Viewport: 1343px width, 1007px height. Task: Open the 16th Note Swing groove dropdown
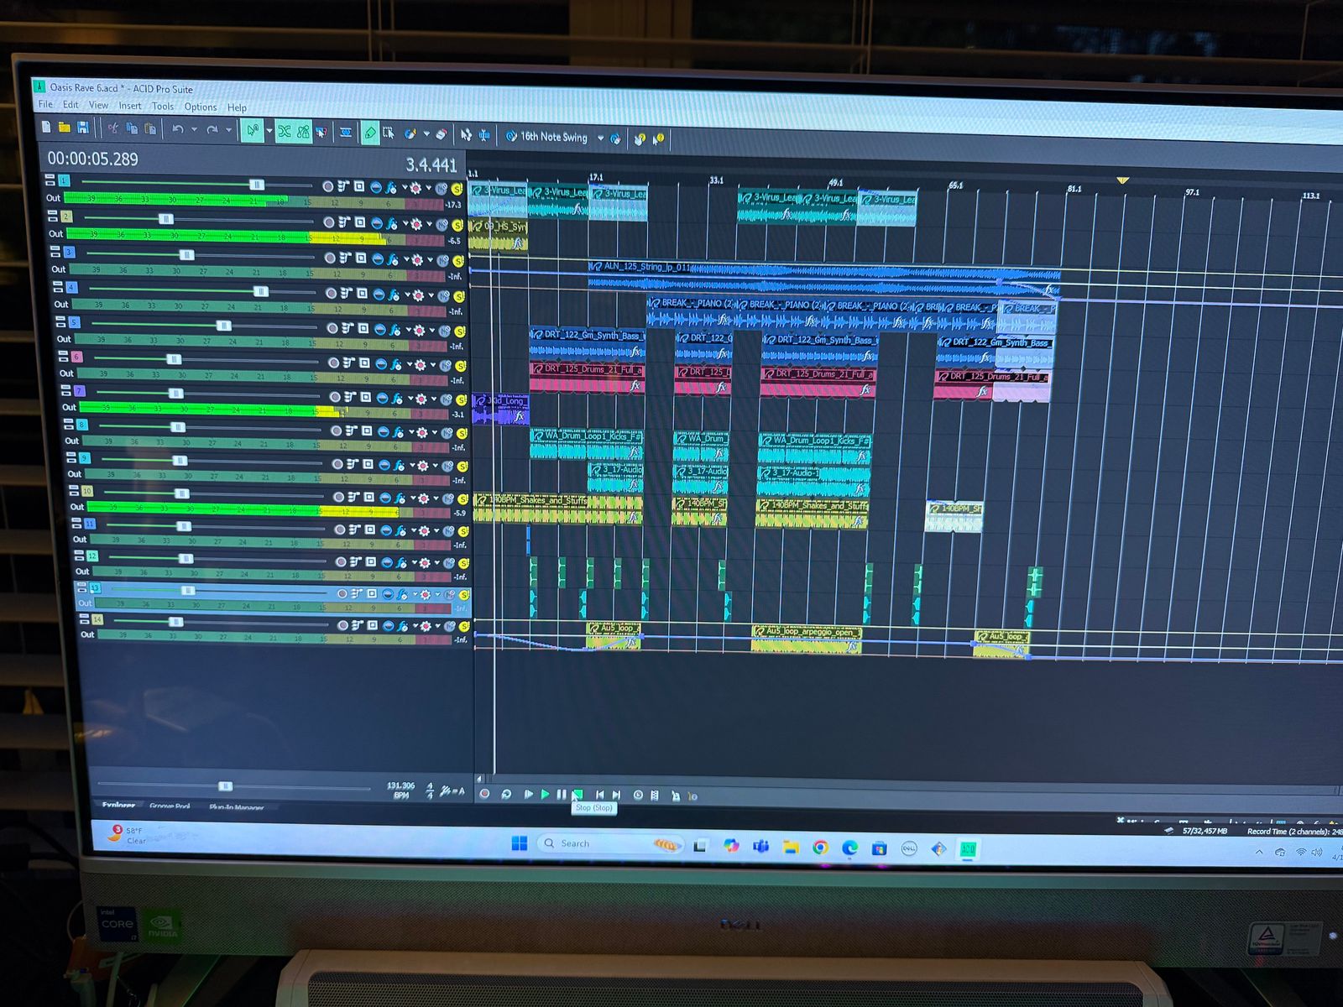(x=600, y=138)
